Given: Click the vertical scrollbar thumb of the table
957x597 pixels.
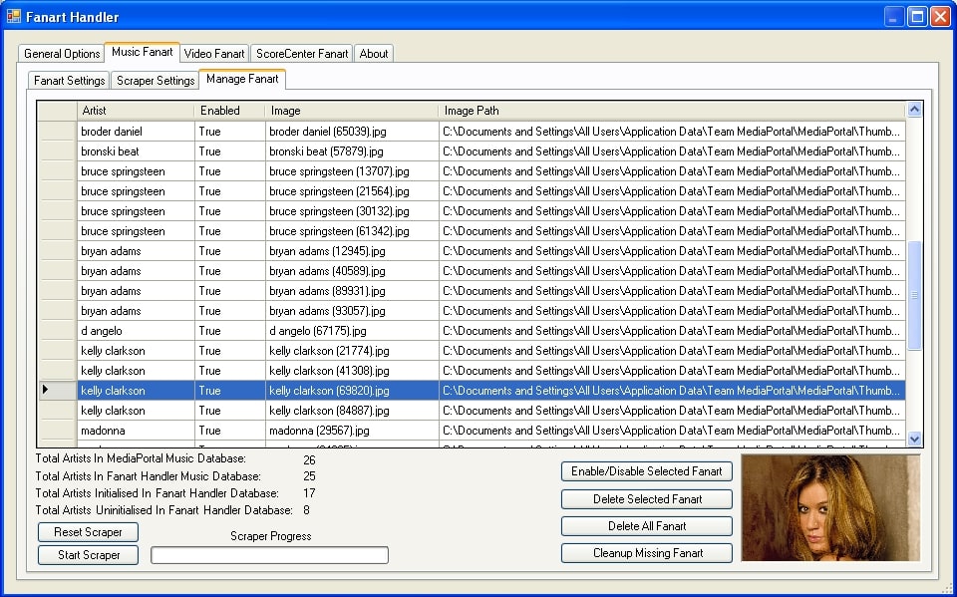Looking at the screenshot, I should [914, 294].
